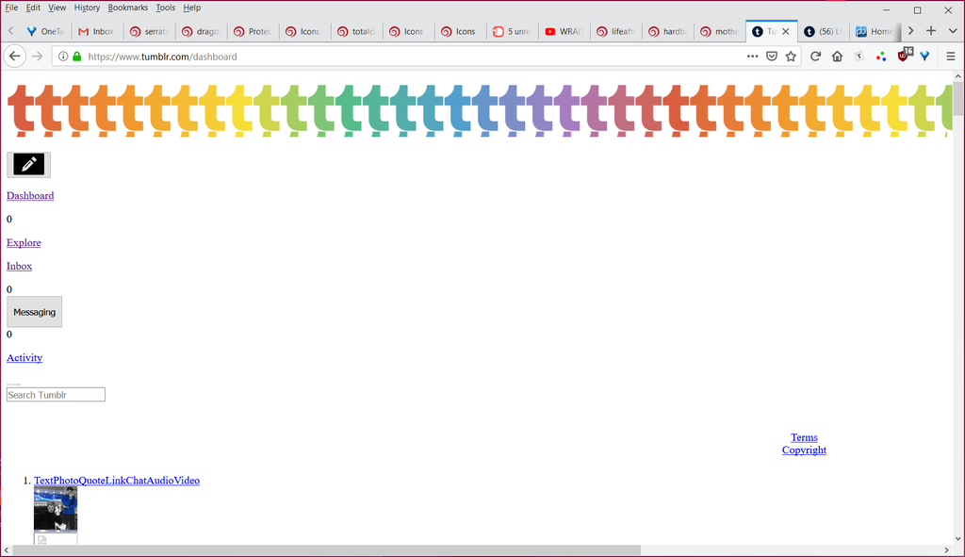Screen dimensions: 965x557
Task: Open the OneTab blue funnel extension
Action: coord(924,56)
